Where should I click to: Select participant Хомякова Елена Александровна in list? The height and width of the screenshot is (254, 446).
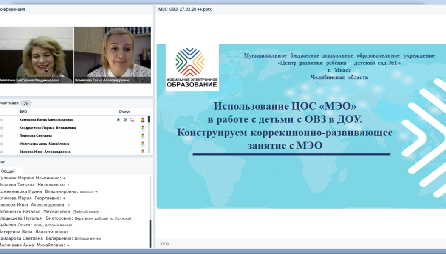tap(46, 120)
